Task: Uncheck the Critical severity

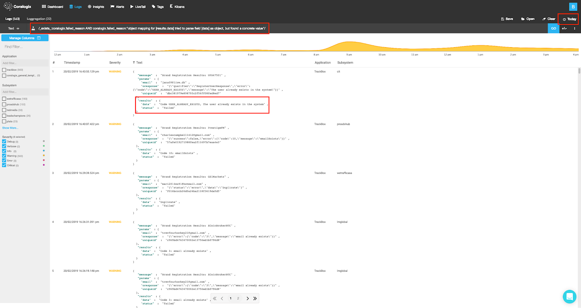Action: [4, 165]
